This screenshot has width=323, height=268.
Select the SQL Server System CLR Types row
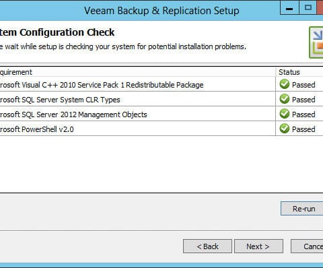[161, 99]
